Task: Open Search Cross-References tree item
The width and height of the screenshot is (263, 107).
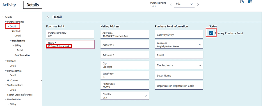Action: pos(20,95)
